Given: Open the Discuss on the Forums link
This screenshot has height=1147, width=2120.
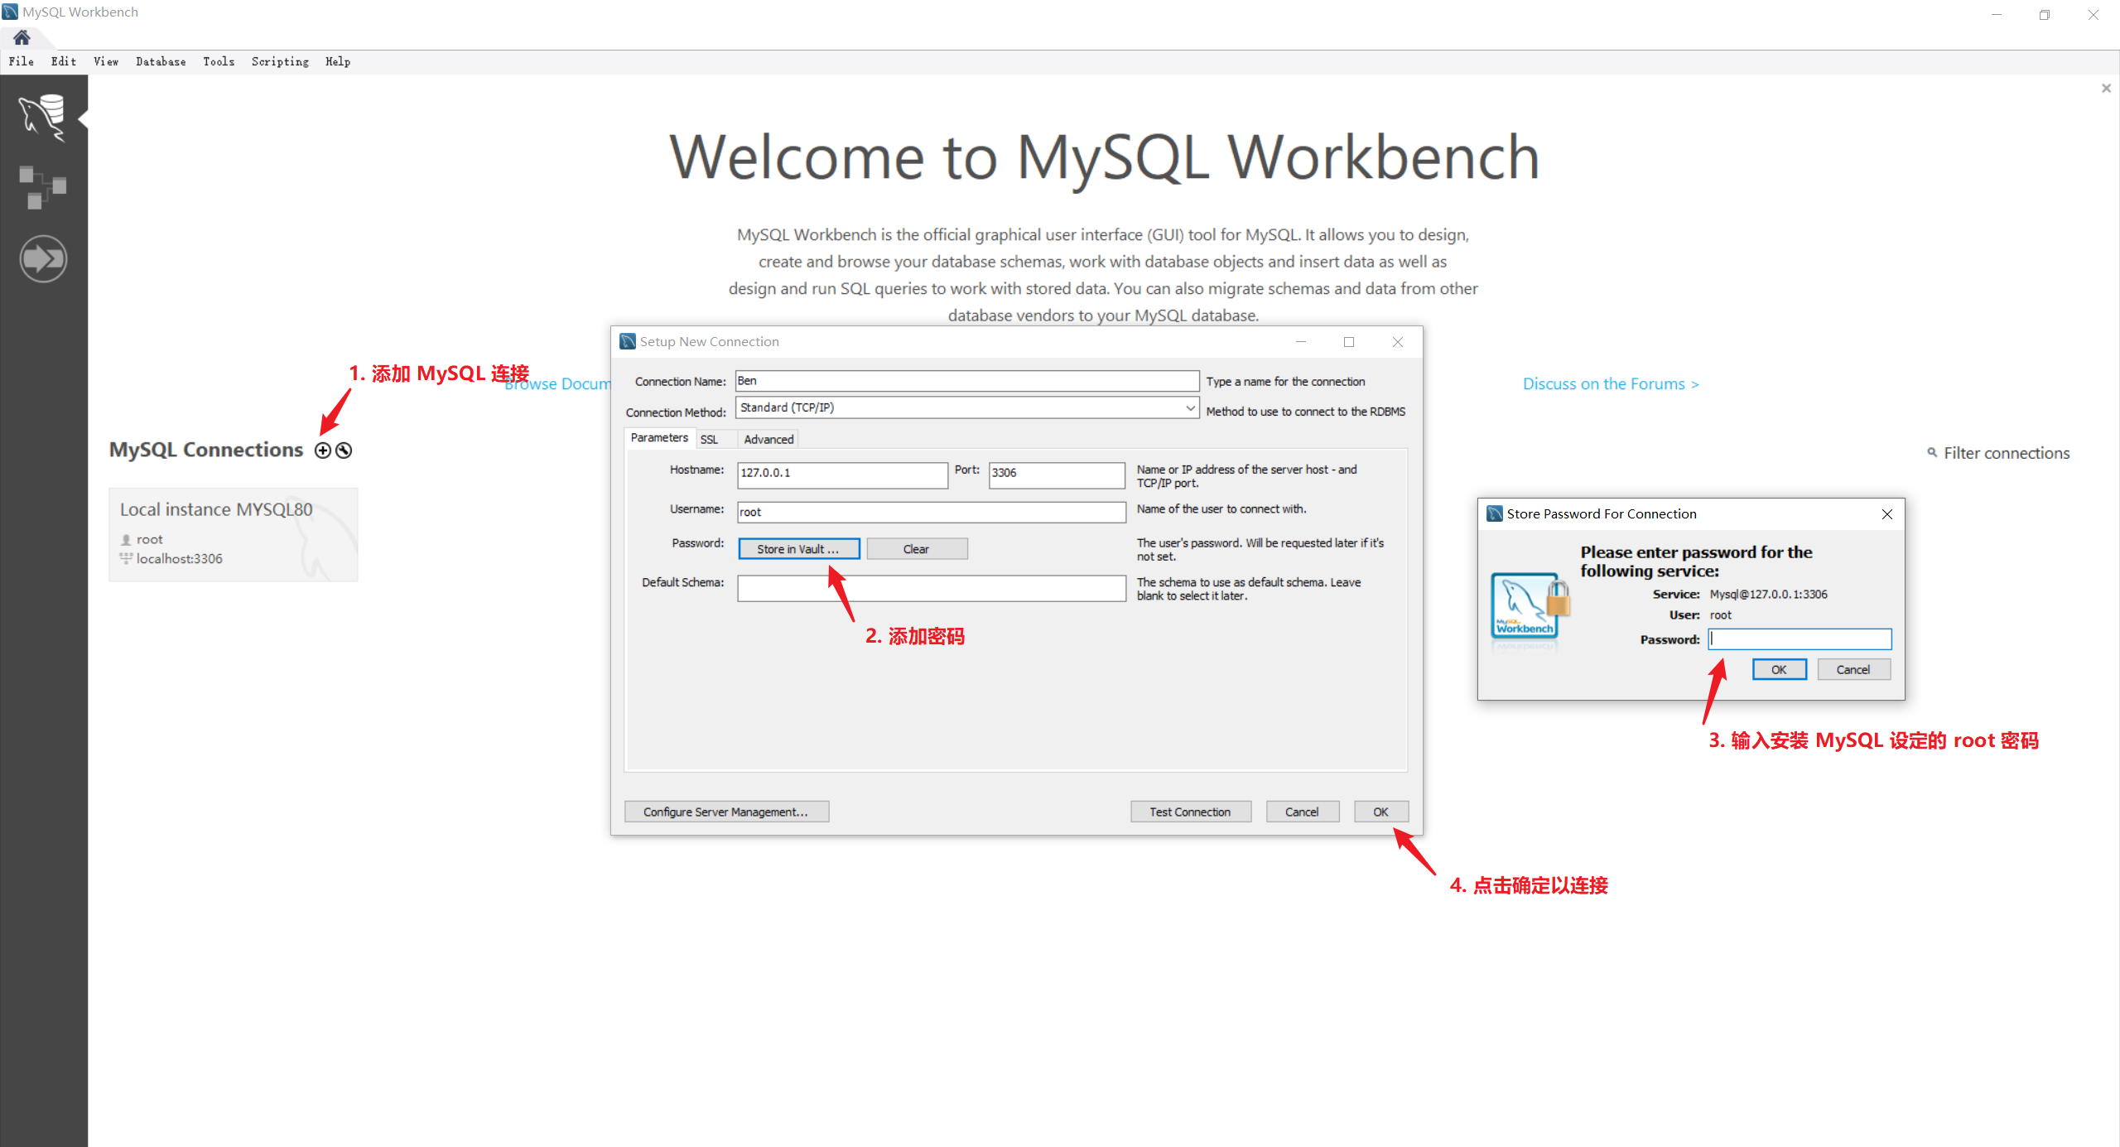Looking at the screenshot, I should coord(1611,384).
